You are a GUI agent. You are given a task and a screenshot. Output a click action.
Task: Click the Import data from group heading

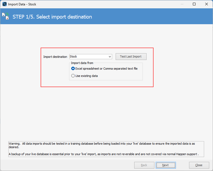(82, 63)
